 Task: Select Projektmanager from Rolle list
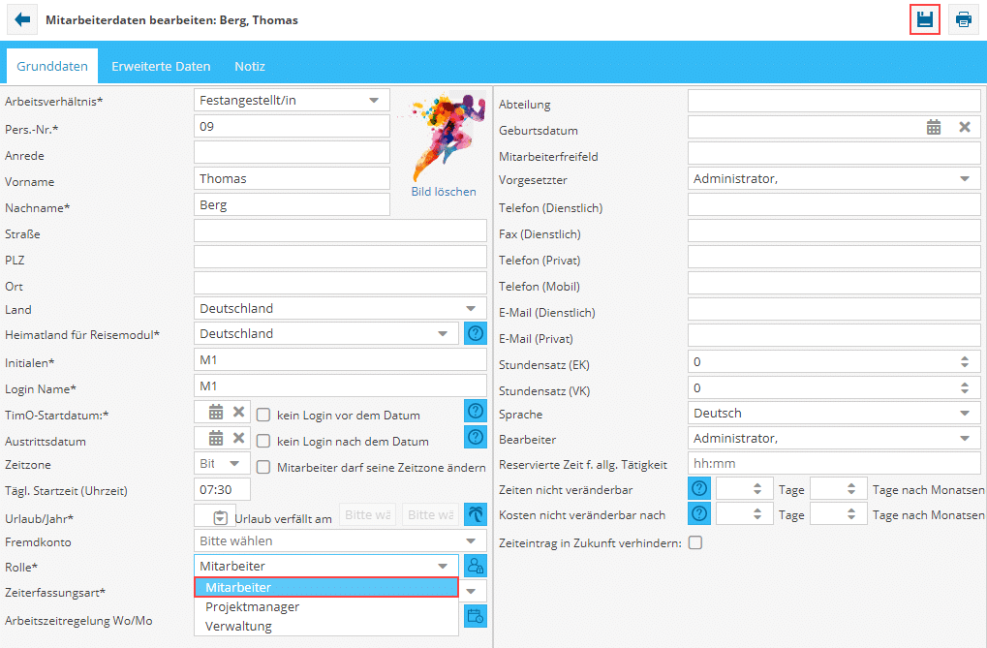[x=326, y=607]
